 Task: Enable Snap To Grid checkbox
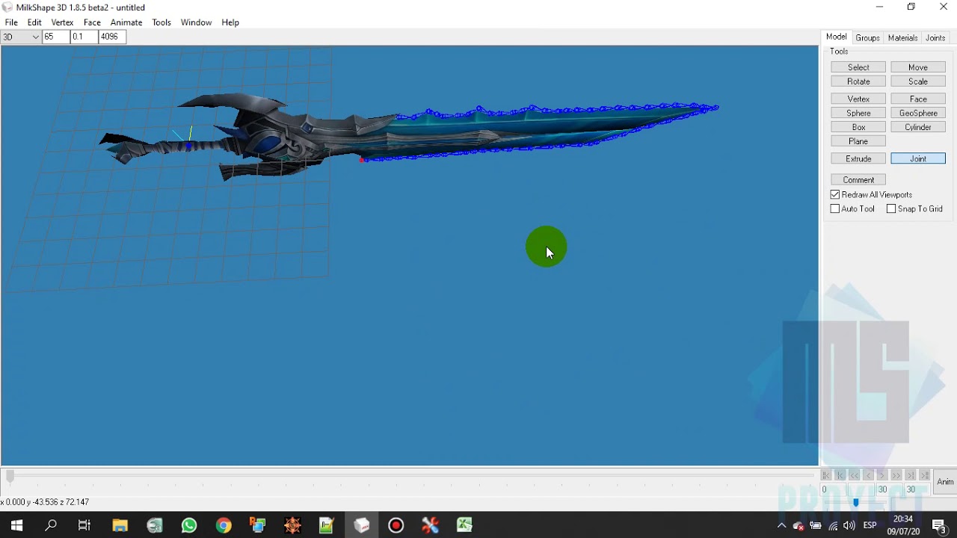click(891, 208)
